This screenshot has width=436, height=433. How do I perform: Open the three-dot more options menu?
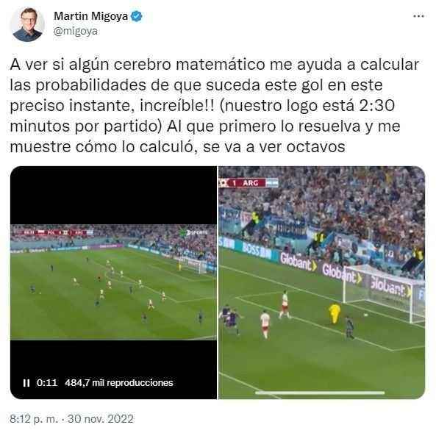pos(418,16)
